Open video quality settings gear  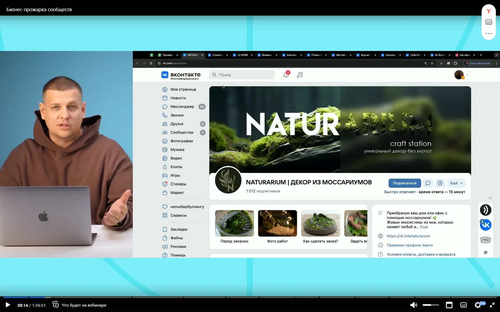point(478,305)
